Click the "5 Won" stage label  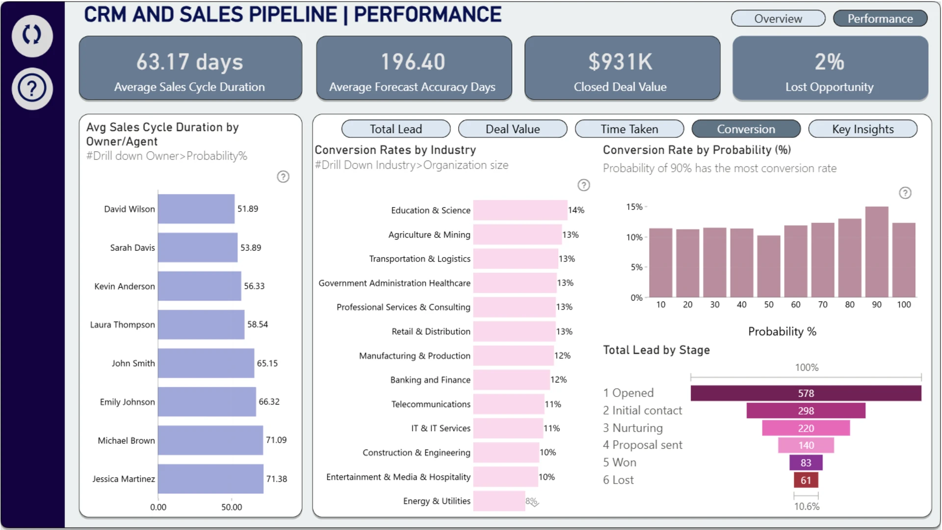620,462
